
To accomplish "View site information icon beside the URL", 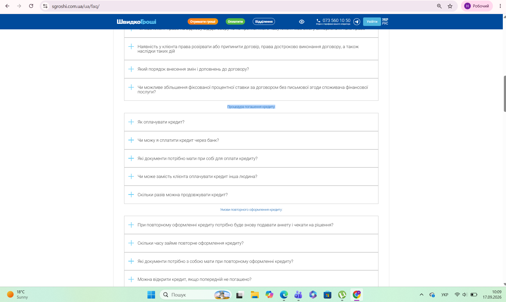I will [x=45, y=6].
